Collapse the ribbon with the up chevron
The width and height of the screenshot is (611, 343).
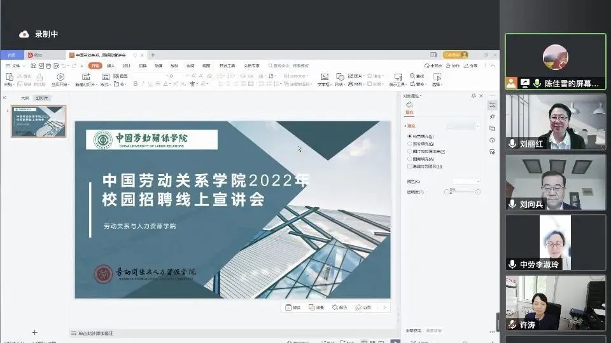[493, 65]
